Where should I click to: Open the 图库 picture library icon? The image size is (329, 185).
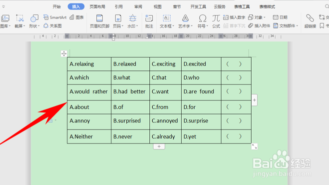(5, 18)
